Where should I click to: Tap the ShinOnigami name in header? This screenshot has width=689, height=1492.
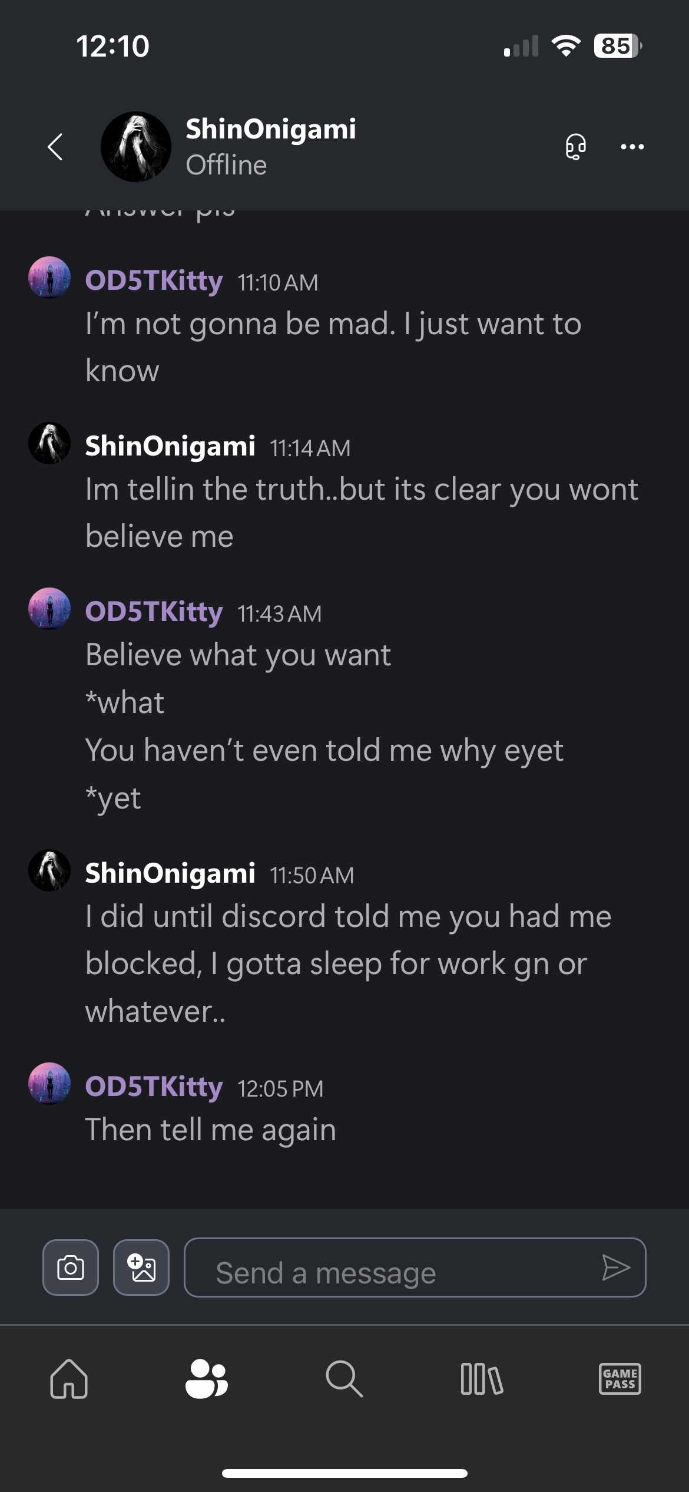[271, 129]
